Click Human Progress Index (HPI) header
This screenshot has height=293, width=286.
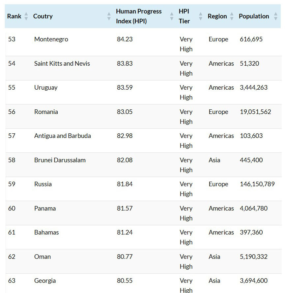tap(139, 16)
